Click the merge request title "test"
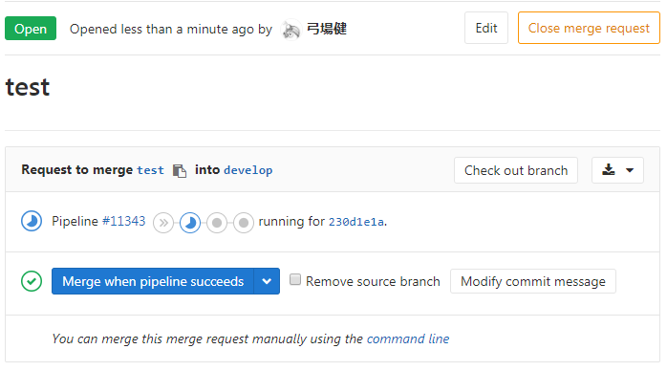The height and width of the screenshot is (371, 667). point(28,87)
